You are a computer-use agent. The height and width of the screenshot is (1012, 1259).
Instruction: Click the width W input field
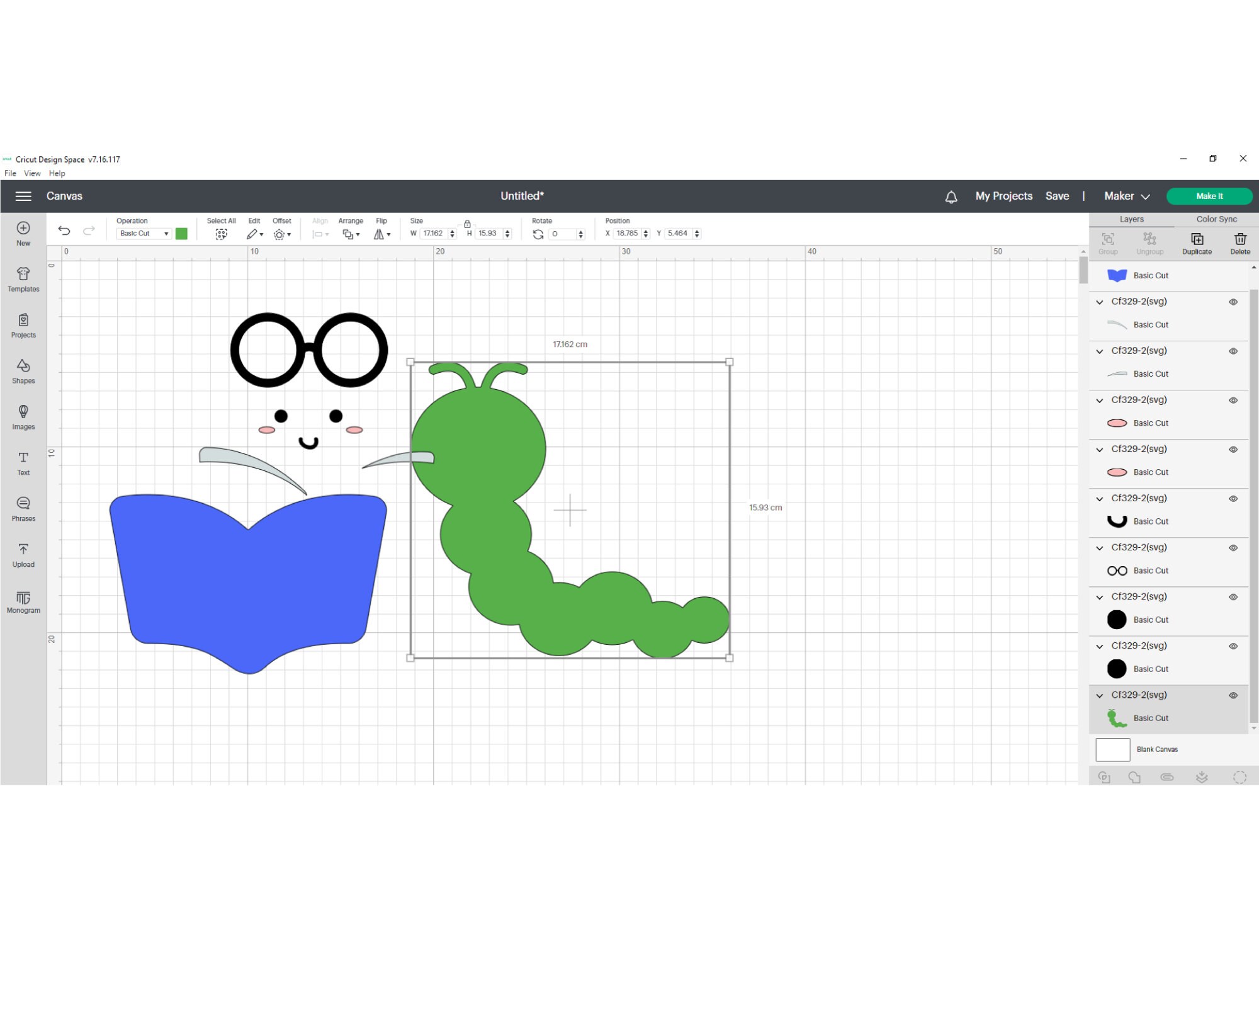pyautogui.click(x=433, y=234)
